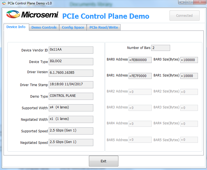207x170 pixels.
Task: Click the BAR1 Address label
Action: click(x=117, y=75)
